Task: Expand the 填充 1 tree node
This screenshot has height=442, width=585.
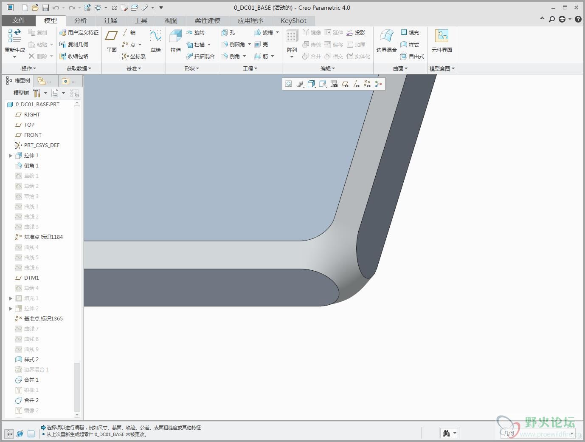Action: tap(11, 298)
